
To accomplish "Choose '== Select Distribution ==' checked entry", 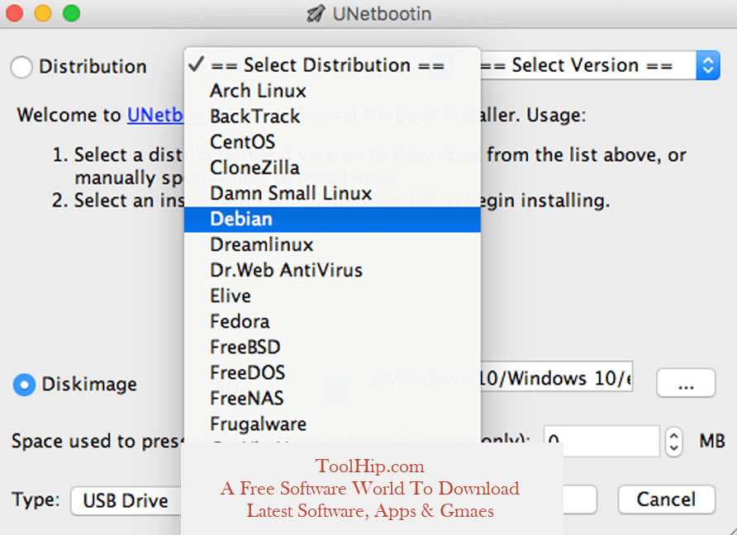I will tap(332, 65).
